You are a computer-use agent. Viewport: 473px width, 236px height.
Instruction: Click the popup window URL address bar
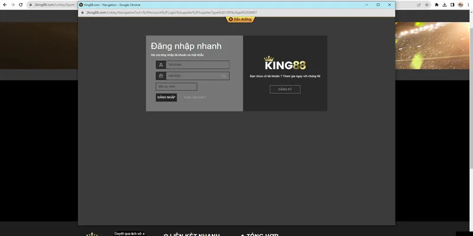[x=237, y=12]
